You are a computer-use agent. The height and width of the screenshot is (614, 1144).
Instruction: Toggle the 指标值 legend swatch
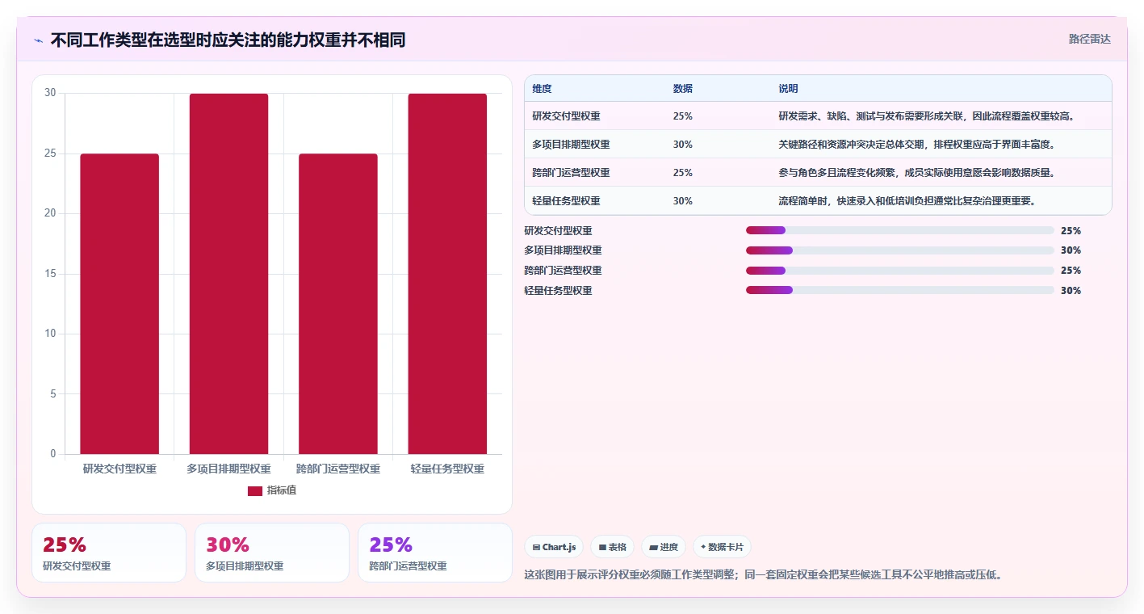coord(255,491)
